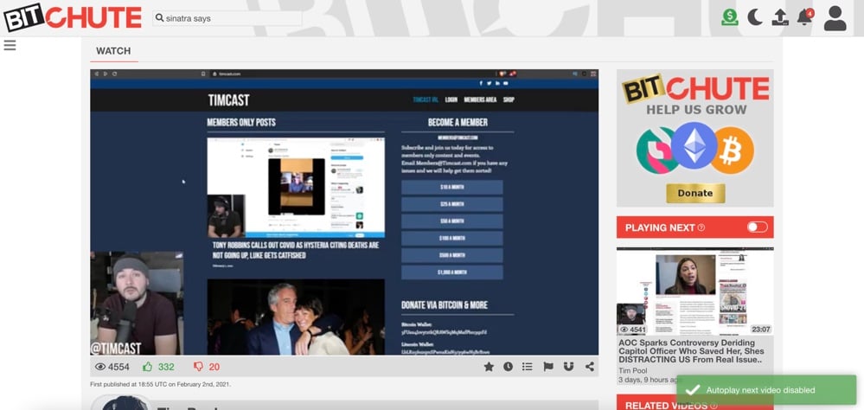Open the green dollar funding icon
Image resolution: width=864 pixels, height=410 pixels.
click(x=730, y=17)
